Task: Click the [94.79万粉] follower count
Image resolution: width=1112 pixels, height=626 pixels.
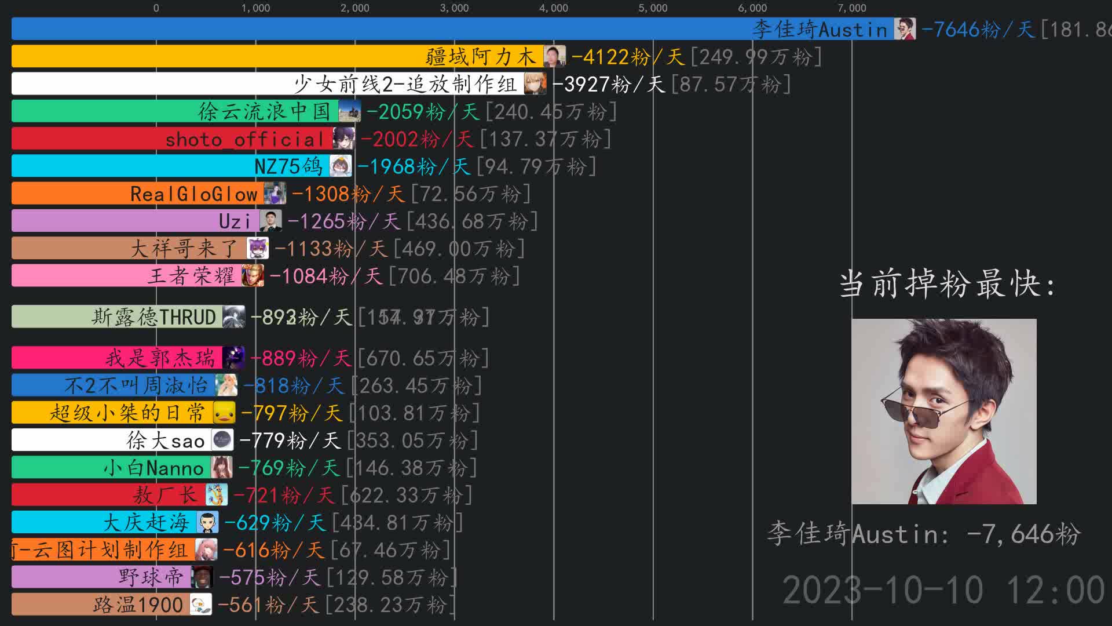Action: (536, 166)
